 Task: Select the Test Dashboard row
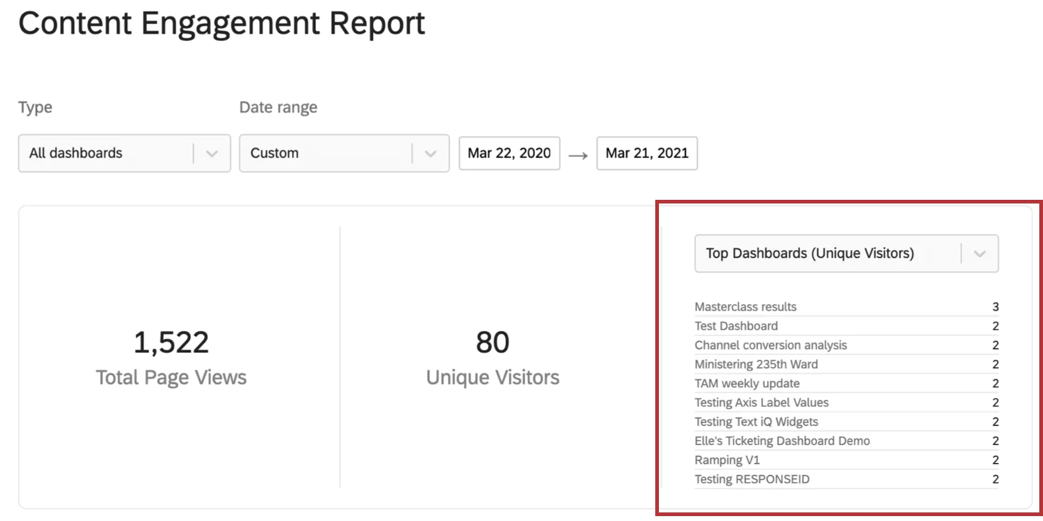pos(847,326)
